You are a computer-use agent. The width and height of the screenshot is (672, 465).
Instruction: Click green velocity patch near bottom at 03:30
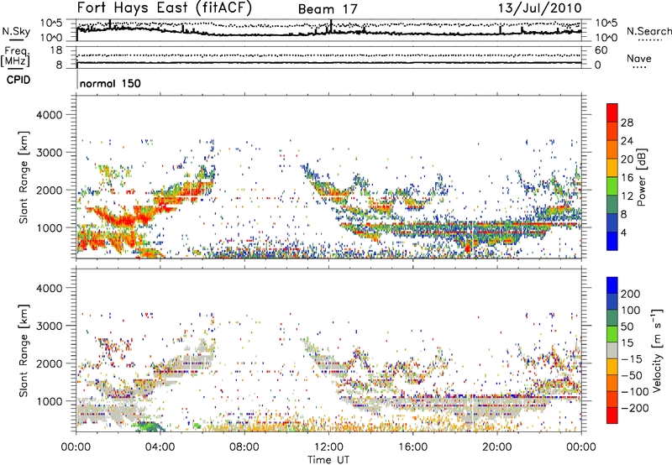(149, 426)
